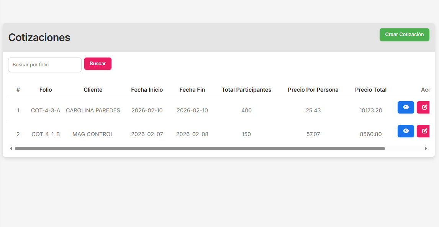Image resolution: width=439 pixels, height=227 pixels.
Task: Click the Fecha Inicio column header
Action: tap(147, 90)
